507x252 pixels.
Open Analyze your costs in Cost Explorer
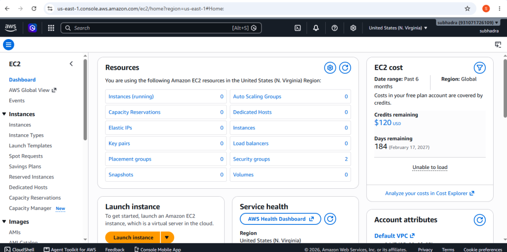coord(430,193)
